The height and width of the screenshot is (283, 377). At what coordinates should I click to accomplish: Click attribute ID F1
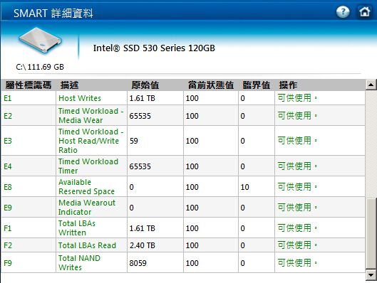[8, 228]
